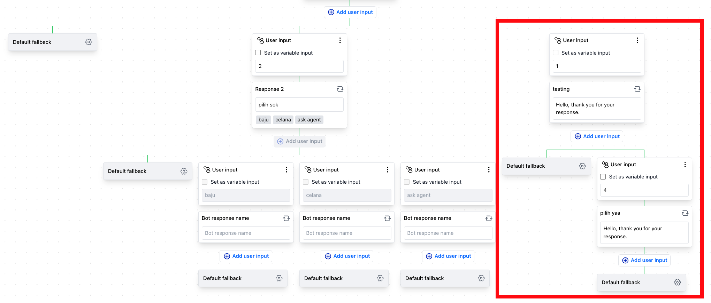Open the options menu for user input 1
The image size is (711, 303).
pos(637,40)
